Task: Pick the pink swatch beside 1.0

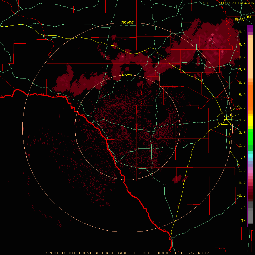Action: pos(250,172)
